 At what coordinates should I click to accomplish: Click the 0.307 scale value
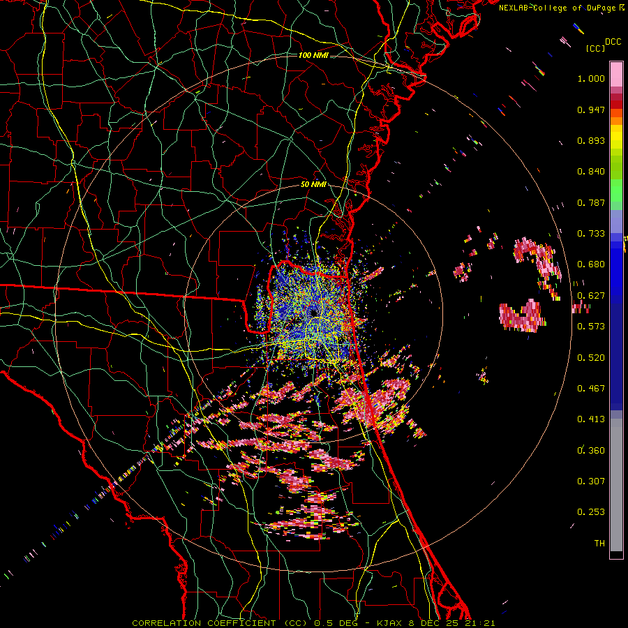[x=591, y=481]
